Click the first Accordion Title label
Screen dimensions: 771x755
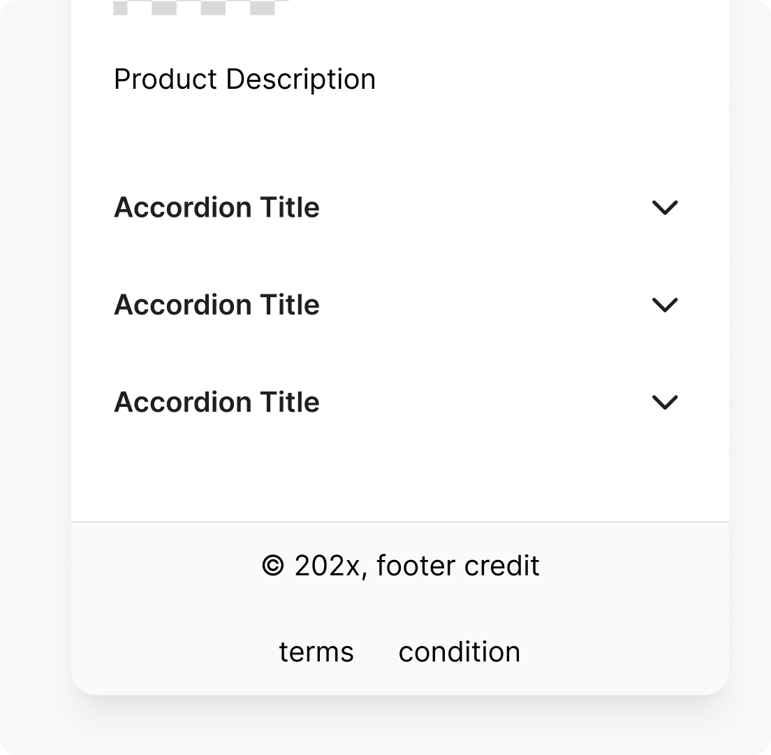(x=216, y=208)
